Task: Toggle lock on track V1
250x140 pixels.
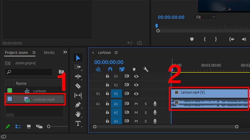Action: (107, 93)
